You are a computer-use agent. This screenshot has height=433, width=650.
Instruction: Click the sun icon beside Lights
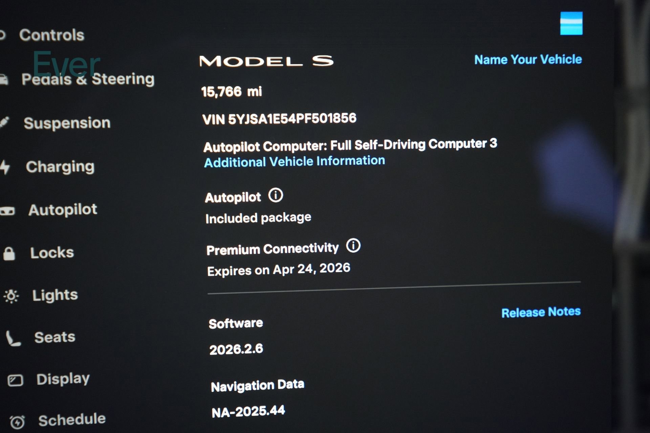11,296
